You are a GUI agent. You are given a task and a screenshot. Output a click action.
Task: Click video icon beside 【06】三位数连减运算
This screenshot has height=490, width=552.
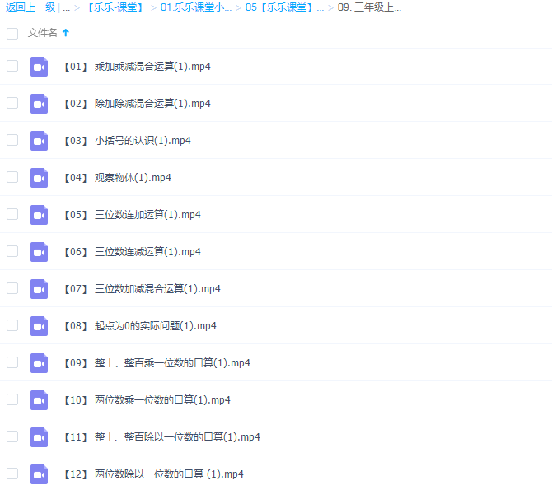pyautogui.click(x=39, y=252)
